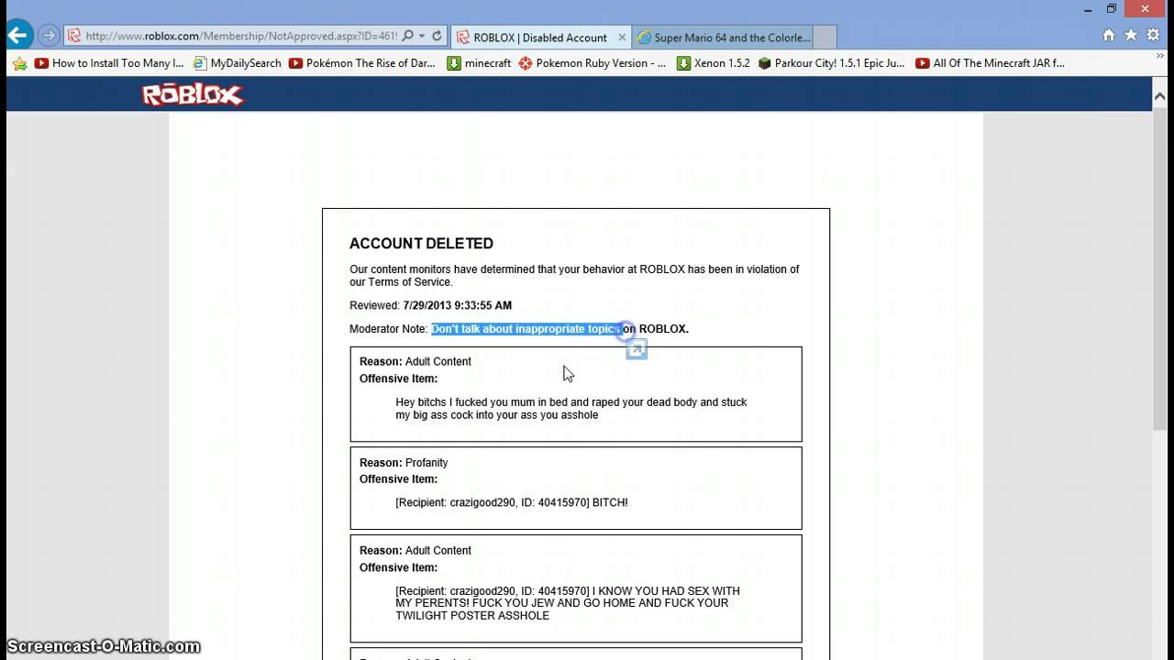Image resolution: width=1174 pixels, height=660 pixels.
Task: Go back with the browser Back arrow
Action: pos(17,36)
